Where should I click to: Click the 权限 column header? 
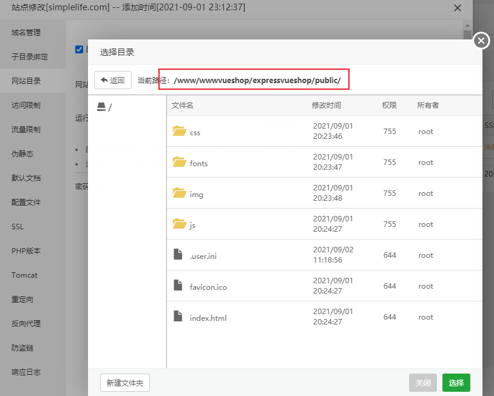click(390, 105)
